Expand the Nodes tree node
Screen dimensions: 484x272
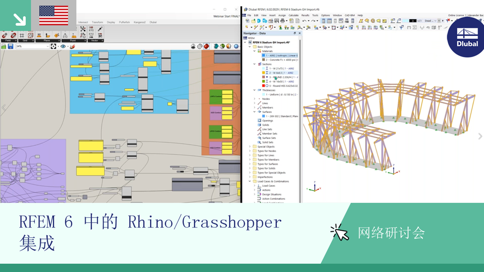[x=255, y=99]
